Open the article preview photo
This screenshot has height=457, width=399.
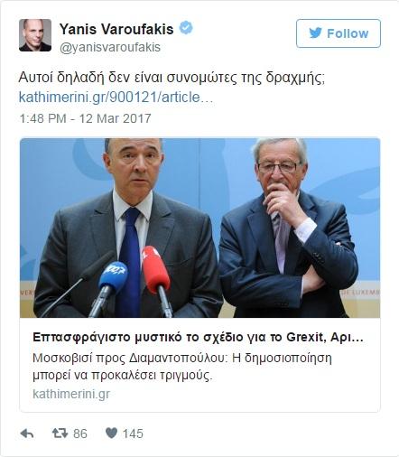[199, 228]
